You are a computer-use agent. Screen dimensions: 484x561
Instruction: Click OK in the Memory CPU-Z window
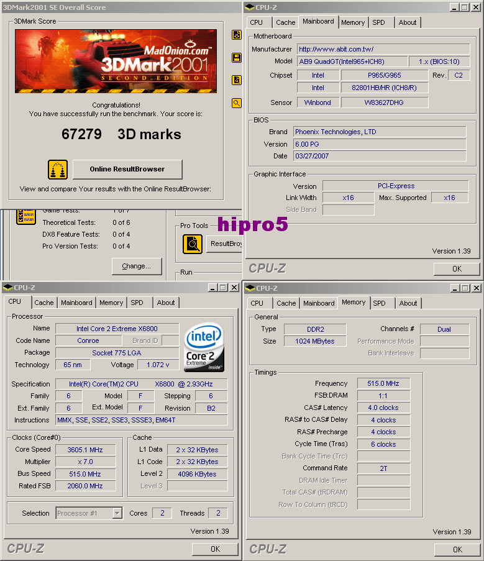point(457,550)
